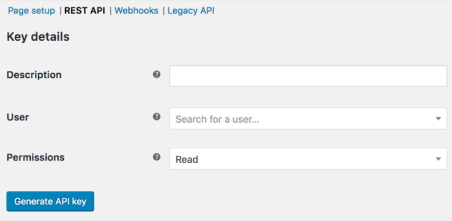
Task: Click the Description field label
Action: pyautogui.click(x=34, y=75)
